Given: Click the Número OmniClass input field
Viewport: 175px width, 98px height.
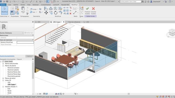Looking at the screenshot, I should coord(25,42).
